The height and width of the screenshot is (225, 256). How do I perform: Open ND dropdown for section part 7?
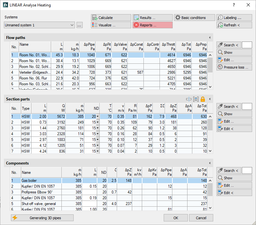pyautogui.click(x=98, y=151)
